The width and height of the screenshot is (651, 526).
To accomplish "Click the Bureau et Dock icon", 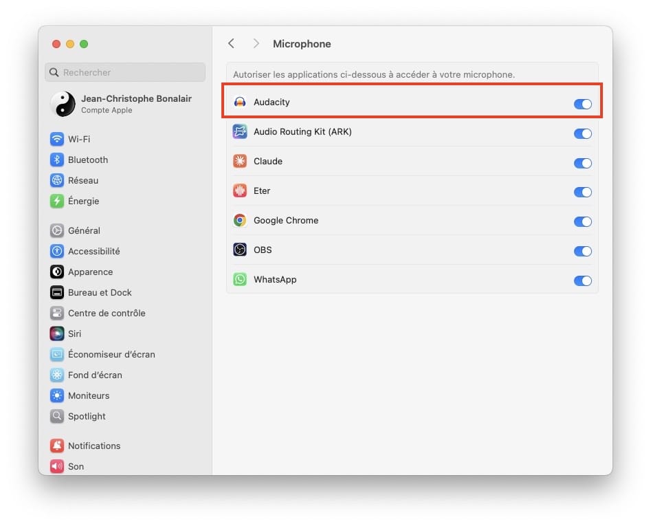I will pos(57,292).
